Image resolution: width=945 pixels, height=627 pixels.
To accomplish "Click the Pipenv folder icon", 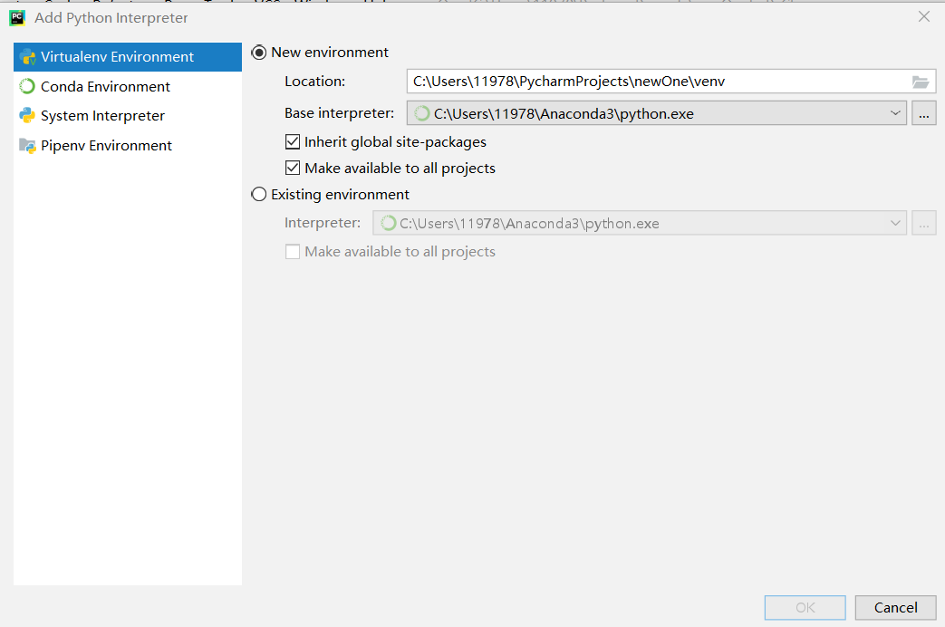I will pos(28,145).
